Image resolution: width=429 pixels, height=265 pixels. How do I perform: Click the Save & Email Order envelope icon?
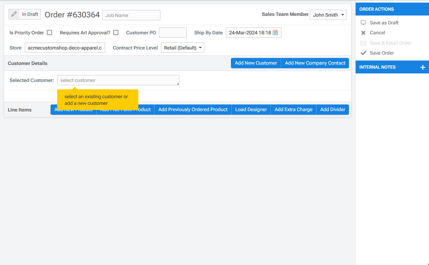pyautogui.click(x=363, y=43)
